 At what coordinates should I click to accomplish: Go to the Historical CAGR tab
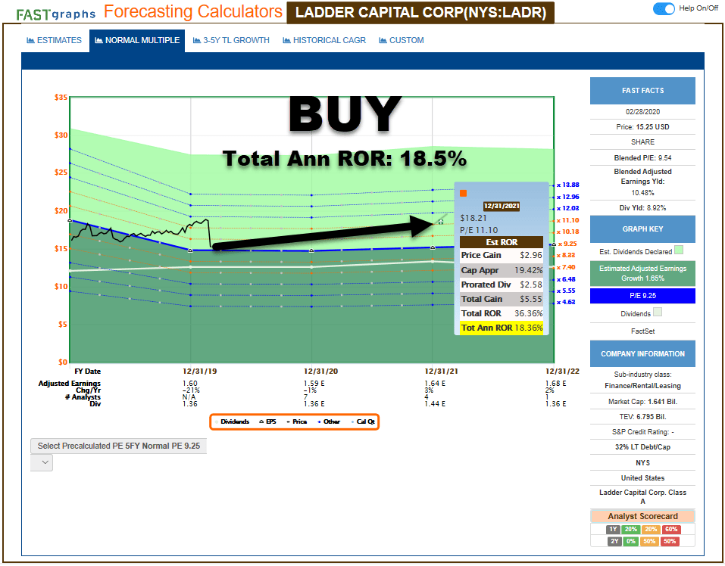(x=324, y=41)
